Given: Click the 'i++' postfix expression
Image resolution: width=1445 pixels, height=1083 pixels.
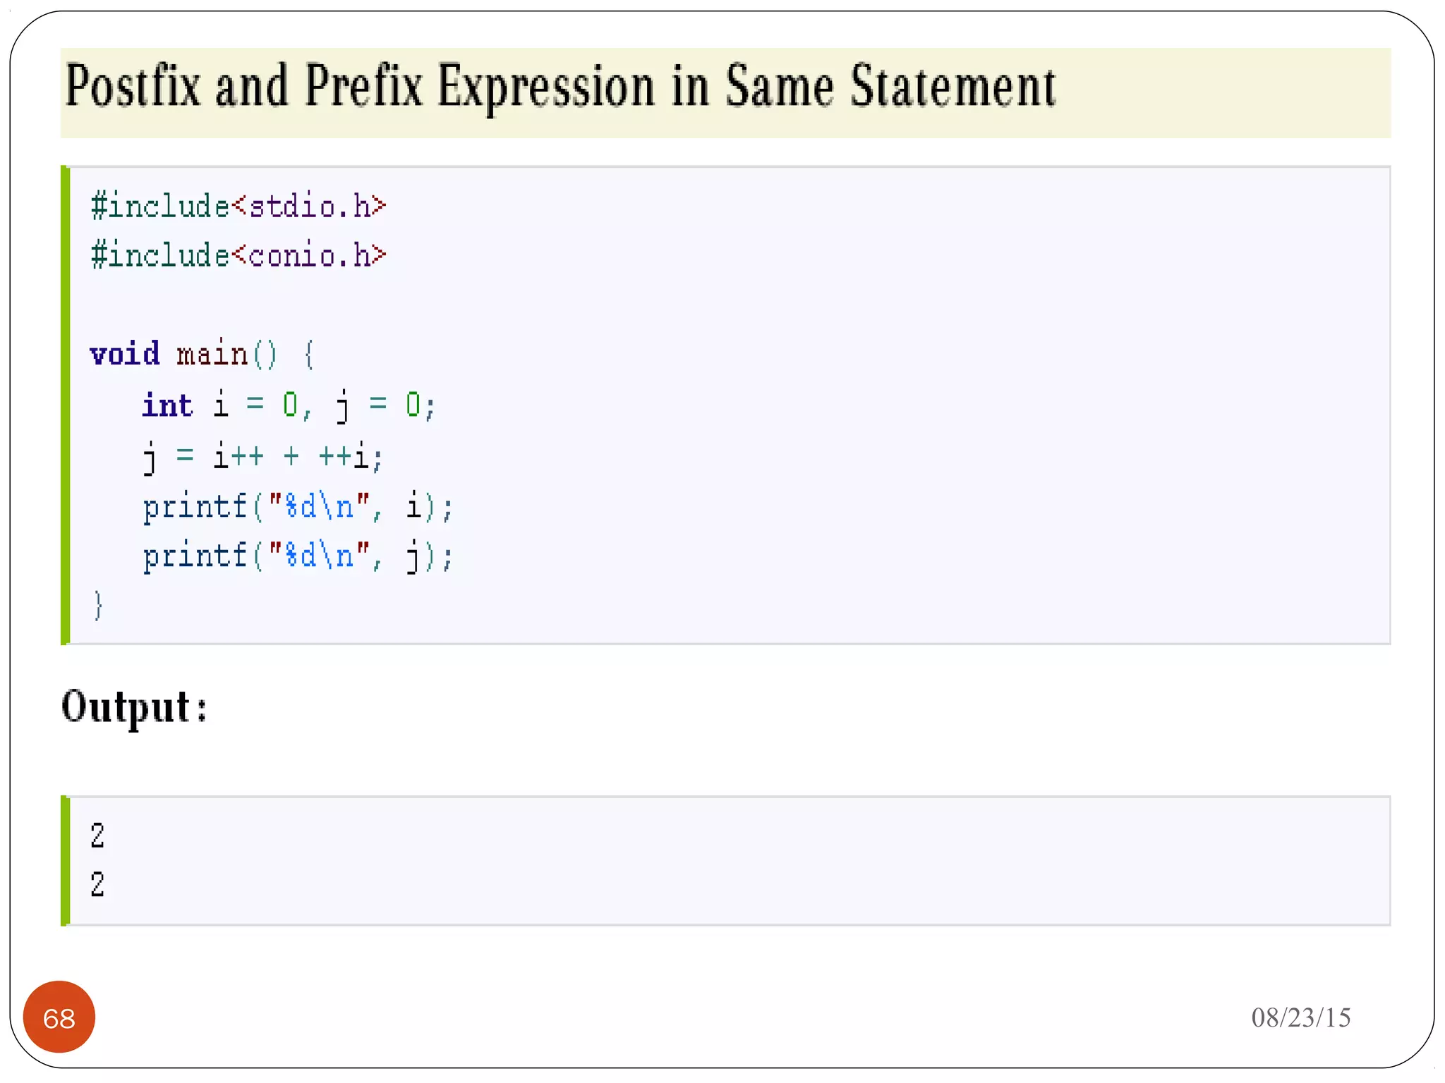Looking at the screenshot, I should tap(238, 457).
